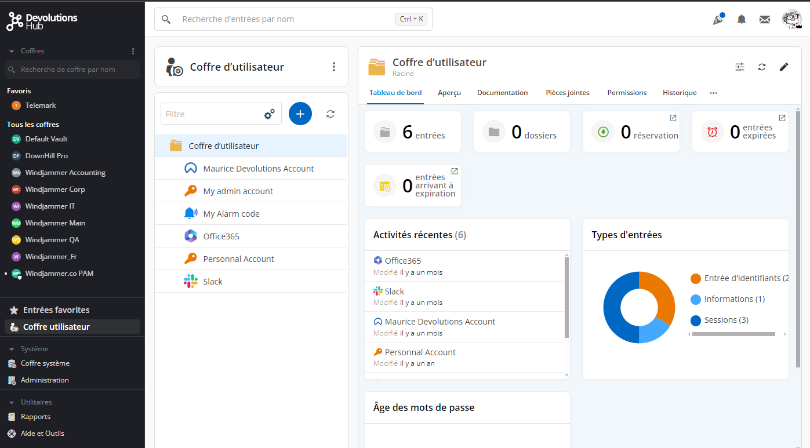The height and width of the screenshot is (448, 810).
Task: Click the light blue Informations legend swatch
Action: 696,300
